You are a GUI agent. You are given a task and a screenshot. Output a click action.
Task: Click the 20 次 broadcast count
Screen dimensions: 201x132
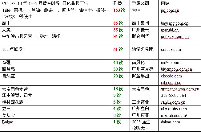coord(118,76)
